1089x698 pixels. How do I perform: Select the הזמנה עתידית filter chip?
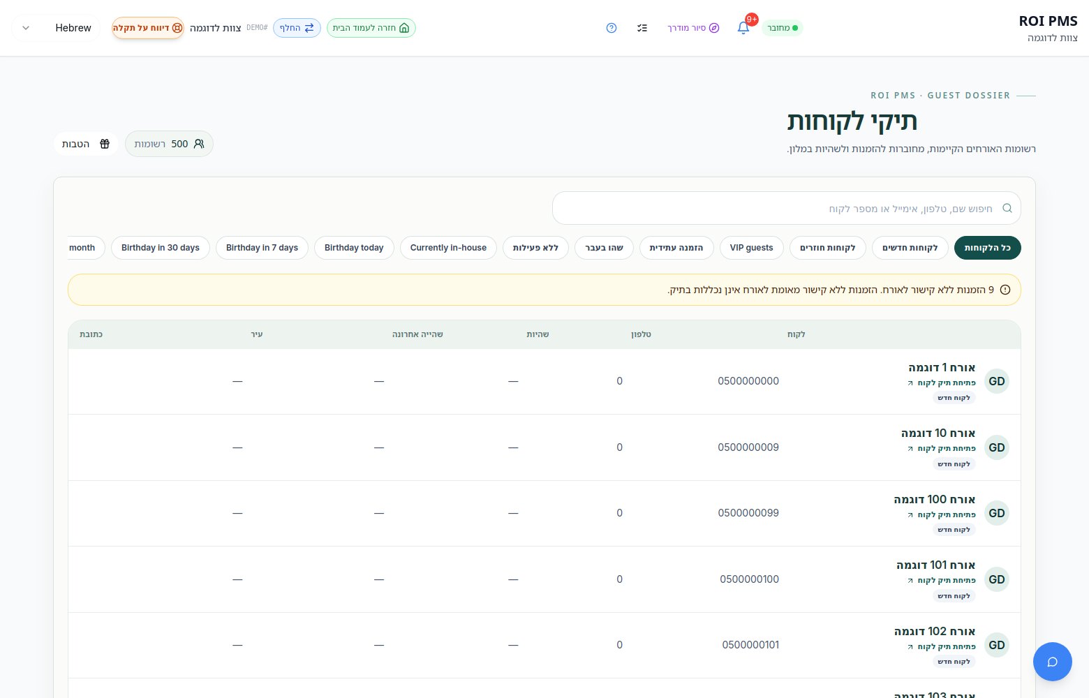(676, 248)
